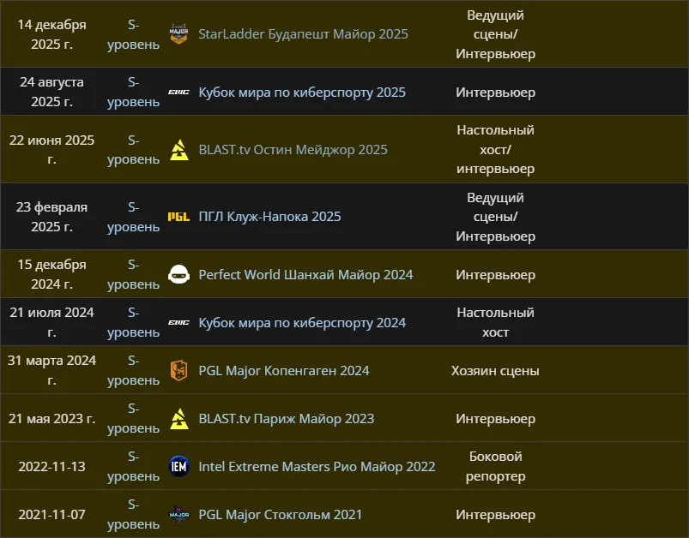Image resolution: width=689 pixels, height=538 pixels.
Task: Click the IEM logo beside Рио Майор 2022
Action: tap(178, 467)
